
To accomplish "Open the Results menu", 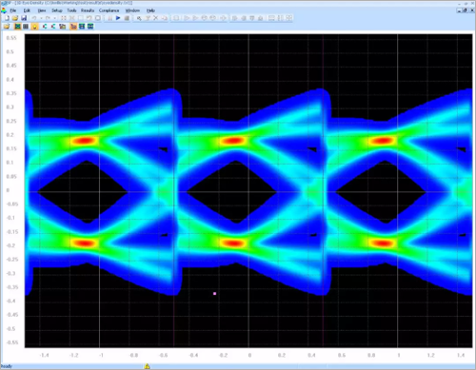I will point(88,10).
